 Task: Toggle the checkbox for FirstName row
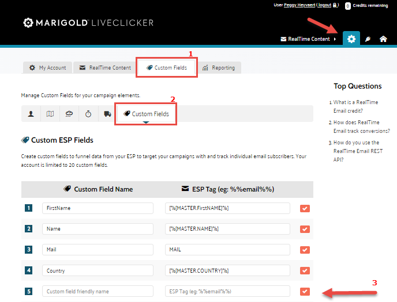tap(305, 208)
